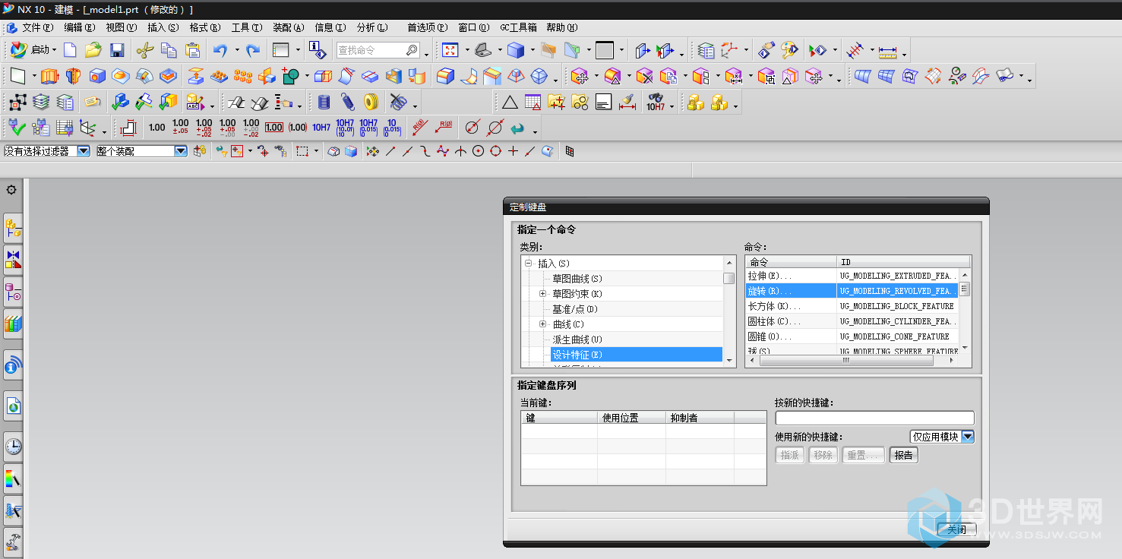Click the Fit view icon
This screenshot has height=559, width=1122.
pos(450,50)
